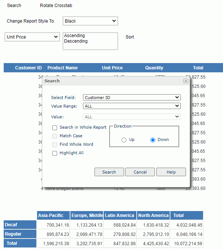Viewport: 223px width, 250px height.
Task: Close the Search dialog with X icon
Action: (x=186, y=81)
